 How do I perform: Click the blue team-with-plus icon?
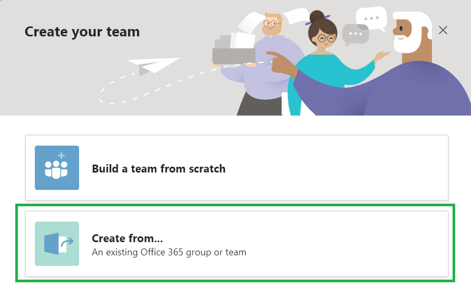57,168
